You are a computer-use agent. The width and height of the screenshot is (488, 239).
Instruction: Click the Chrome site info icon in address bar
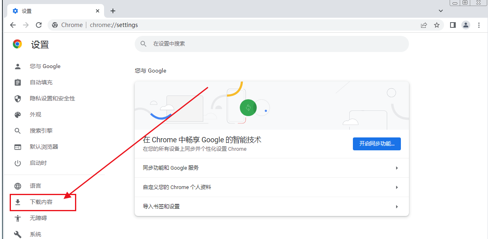pyautogui.click(x=55, y=25)
